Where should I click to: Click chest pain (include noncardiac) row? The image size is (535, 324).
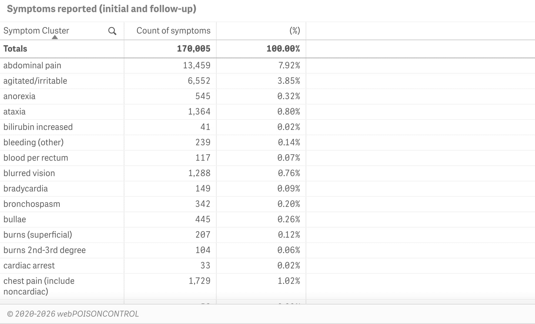(39, 286)
